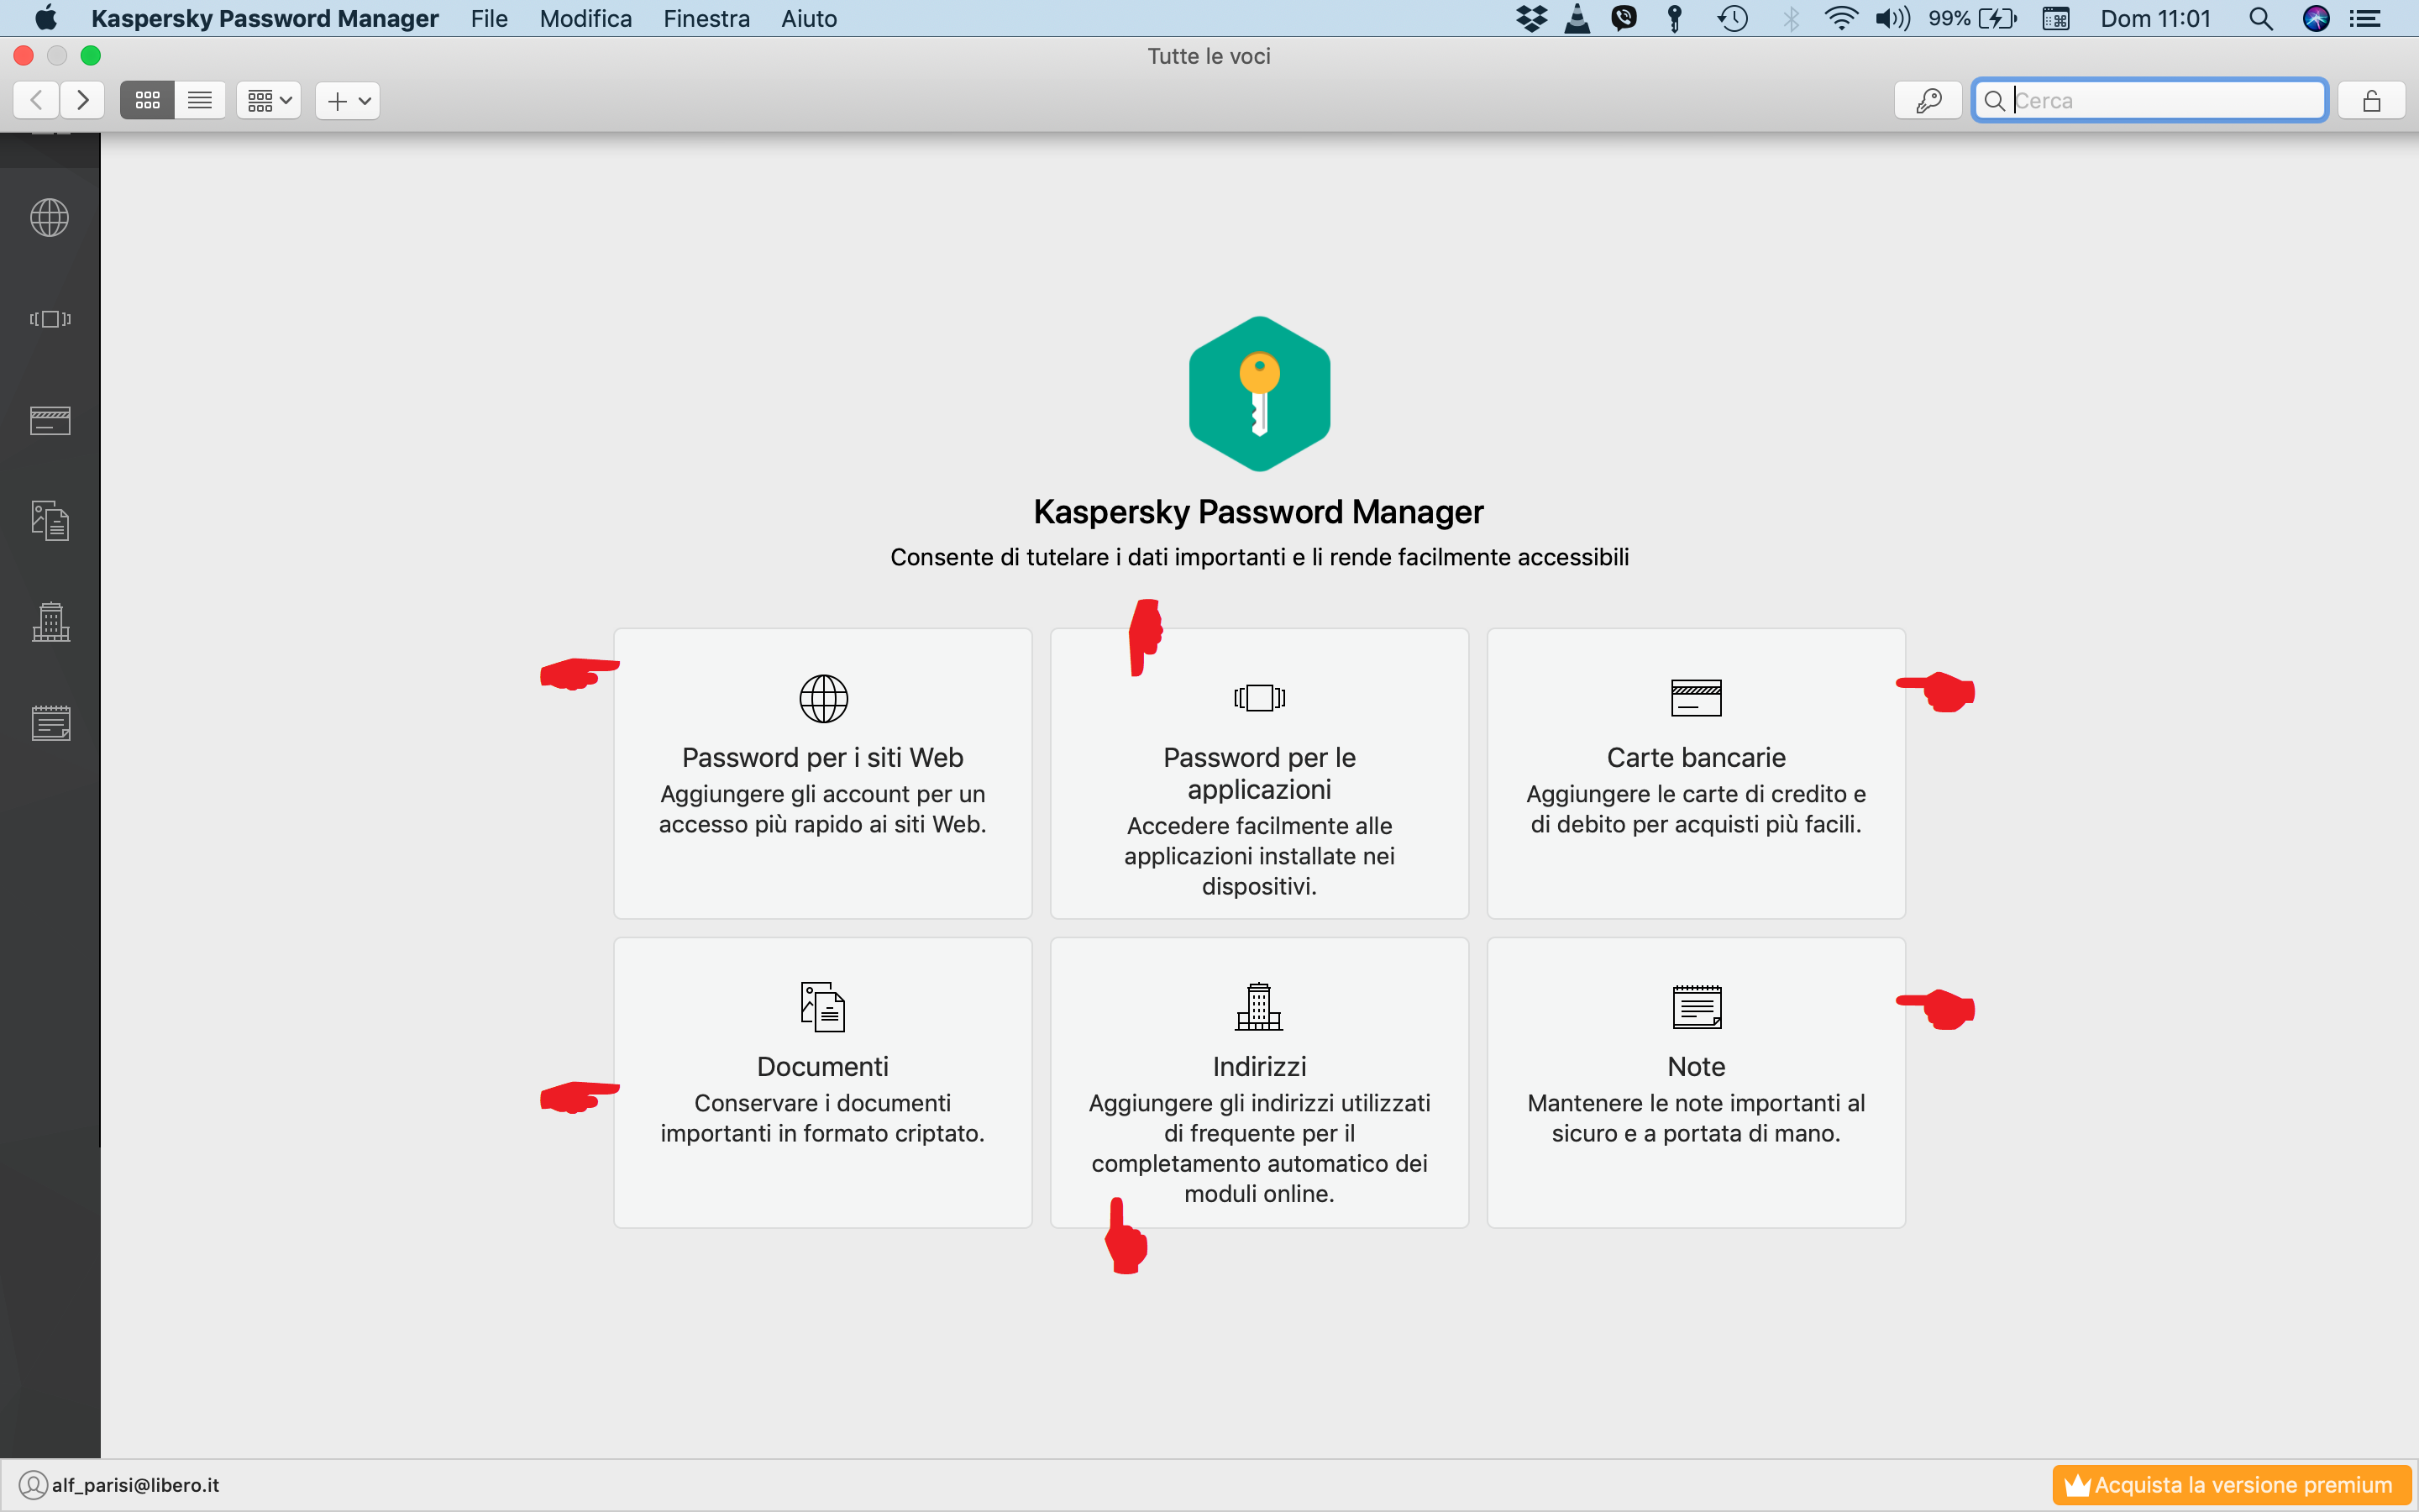Viewport: 2419px width, 1512px height.
Task: Open Bank cards section in sidebar
Action: 49,421
